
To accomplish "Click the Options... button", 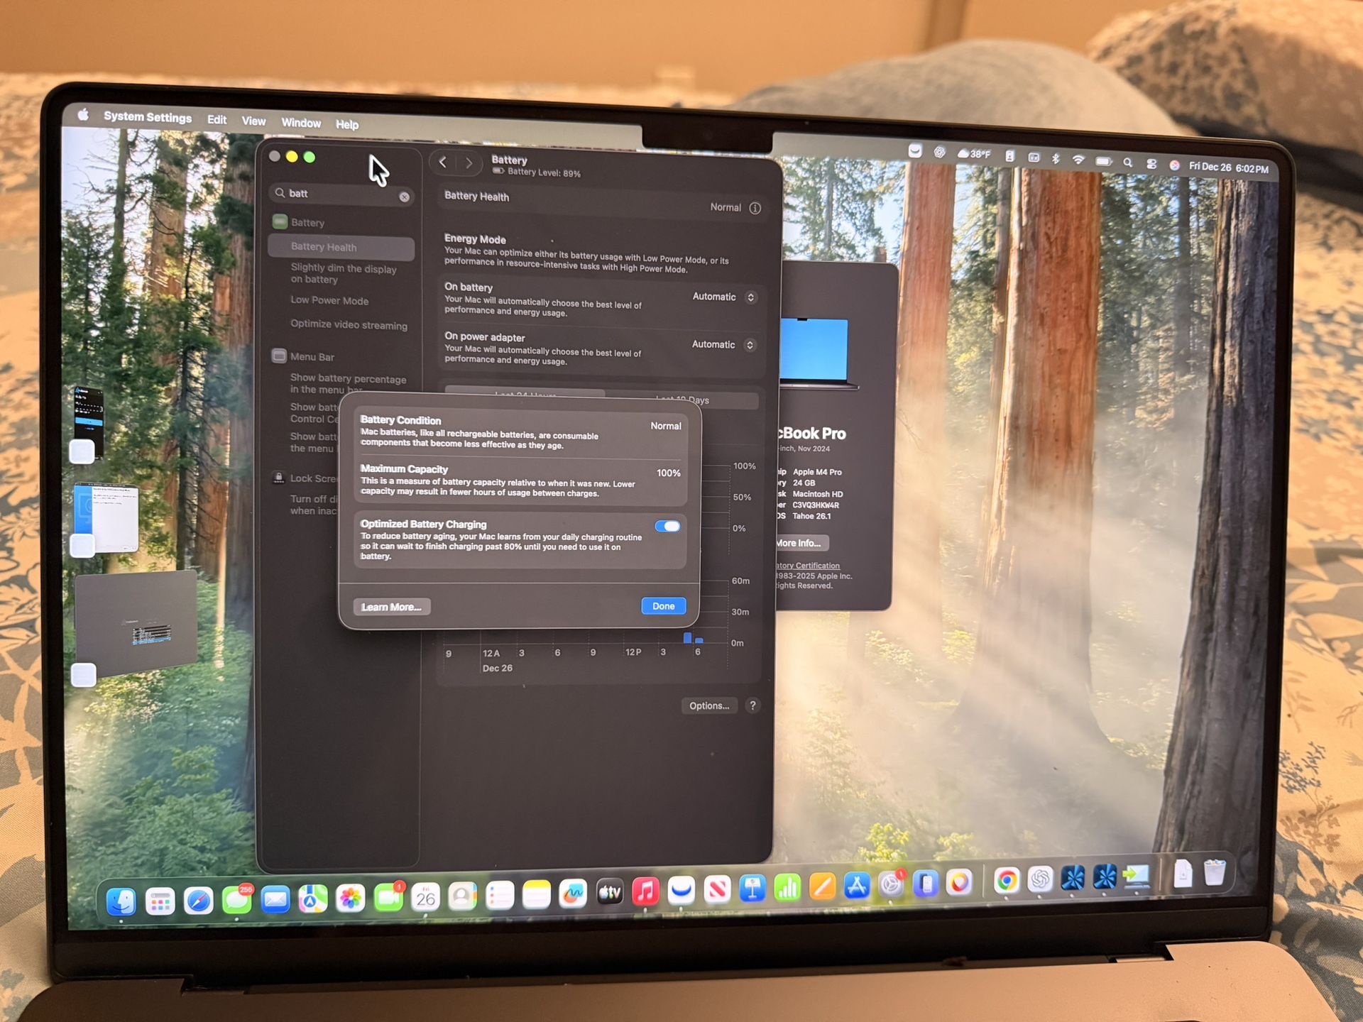I will pos(708,705).
